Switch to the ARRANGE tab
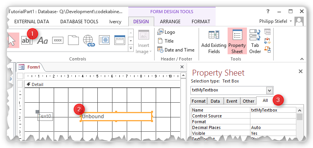This screenshot has height=148, width=313. click(x=170, y=22)
